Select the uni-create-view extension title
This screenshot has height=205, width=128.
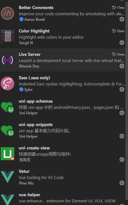click(34, 148)
